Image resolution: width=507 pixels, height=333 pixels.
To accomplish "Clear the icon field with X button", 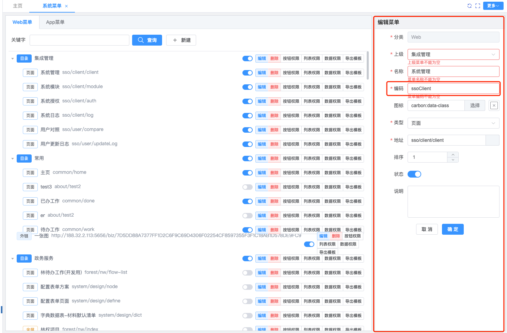I will [x=494, y=105].
